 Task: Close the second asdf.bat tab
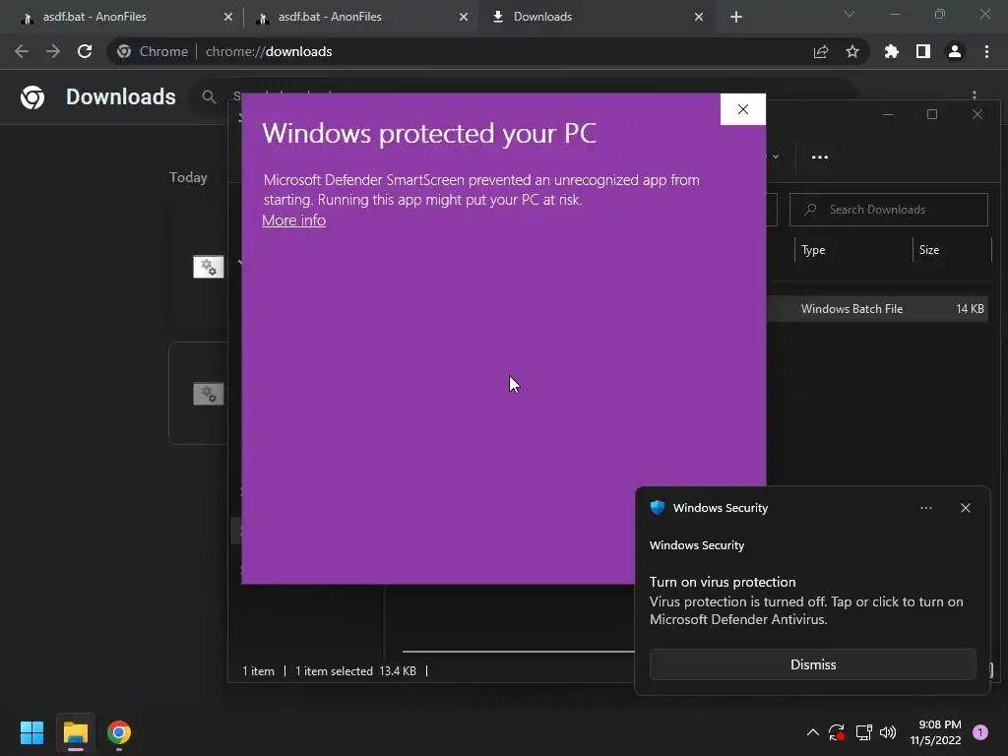(x=464, y=17)
